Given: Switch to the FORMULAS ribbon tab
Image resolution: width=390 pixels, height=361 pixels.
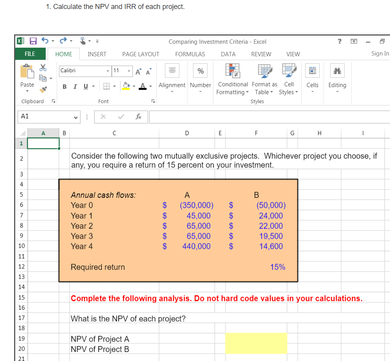Looking at the screenshot, I should pos(190,54).
